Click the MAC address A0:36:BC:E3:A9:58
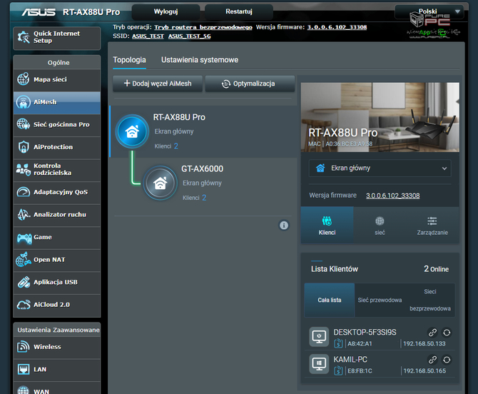This screenshot has width=478, height=394. coord(349,144)
